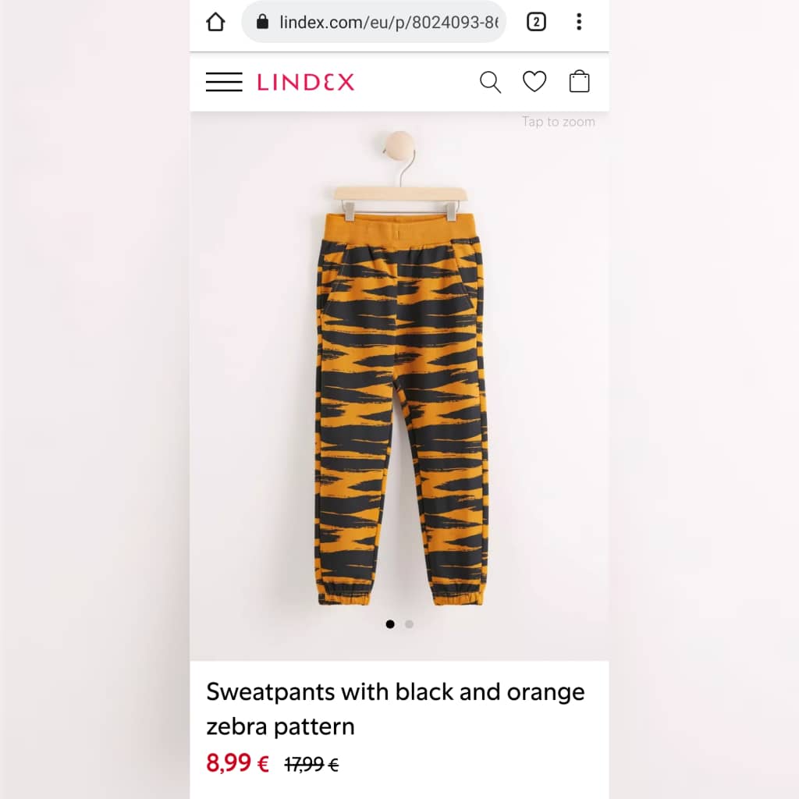Select the first black carousel dot
The height and width of the screenshot is (799, 799).
click(x=390, y=624)
